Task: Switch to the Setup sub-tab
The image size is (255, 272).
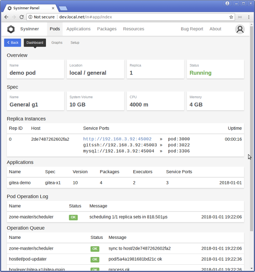Action: [75, 43]
